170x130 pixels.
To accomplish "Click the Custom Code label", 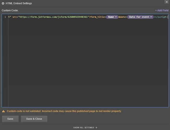I will click(10, 10).
